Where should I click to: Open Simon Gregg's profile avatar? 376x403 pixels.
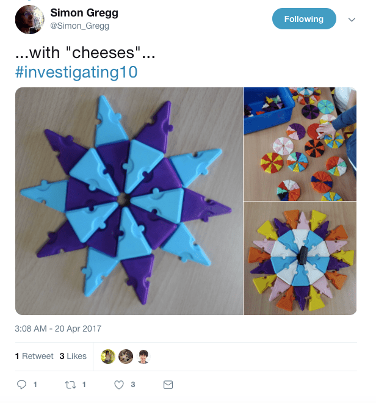coord(29,20)
